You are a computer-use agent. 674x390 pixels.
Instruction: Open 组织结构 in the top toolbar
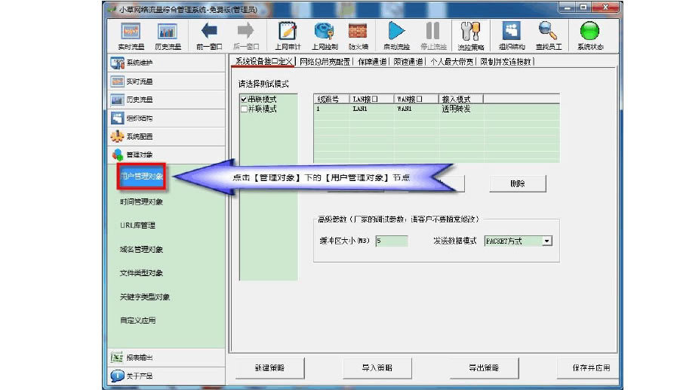(512, 36)
